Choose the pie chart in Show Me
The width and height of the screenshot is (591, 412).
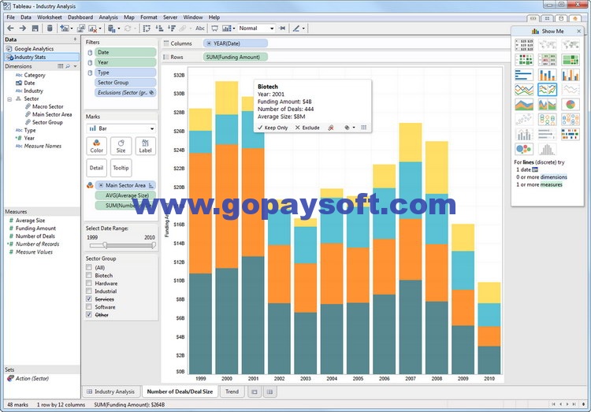[x=571, y=105]
